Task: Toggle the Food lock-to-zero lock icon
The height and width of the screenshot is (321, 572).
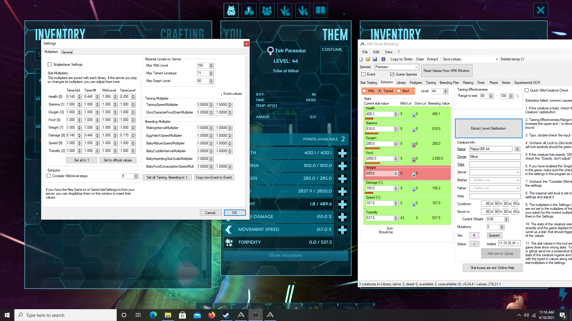Action: point(414,160)
